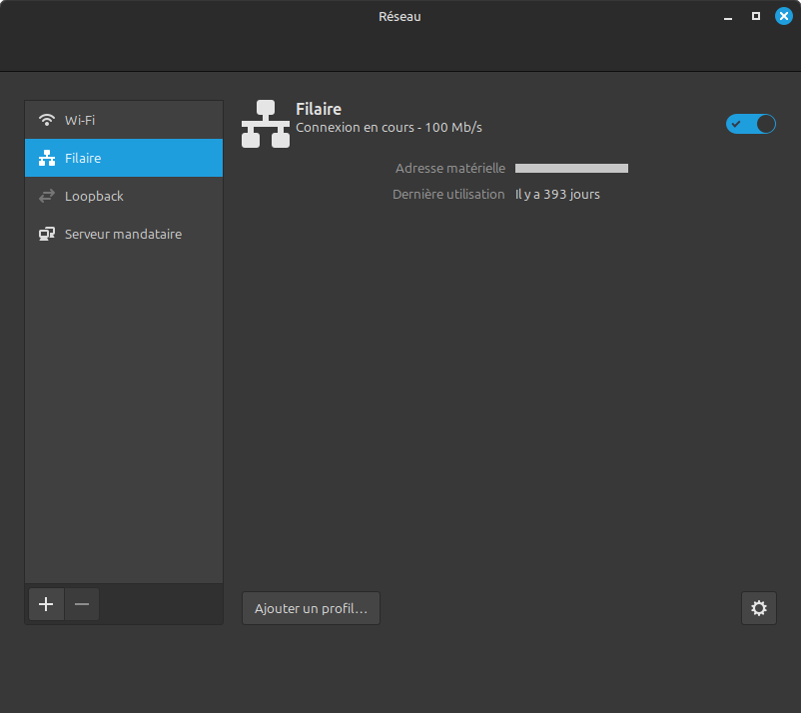Viewport: 801px width, 713px height.
Task: Click the Ajouter un profil… button
Action: tap(311, 608)
